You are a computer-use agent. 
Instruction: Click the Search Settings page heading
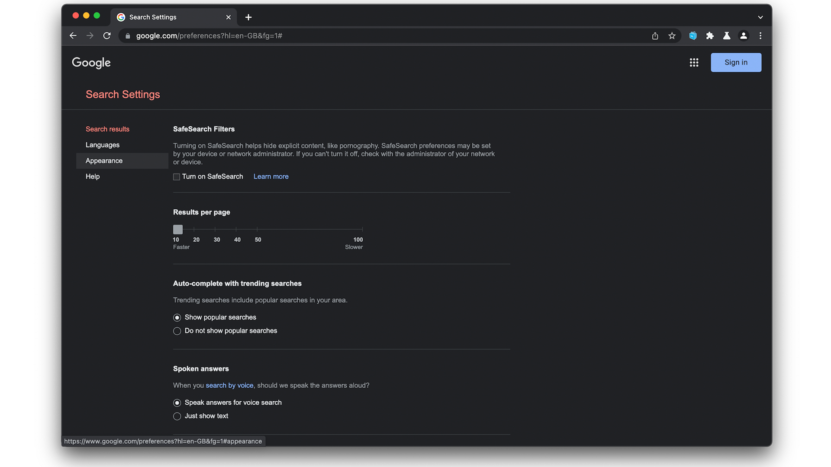click(x=123, y=94)
